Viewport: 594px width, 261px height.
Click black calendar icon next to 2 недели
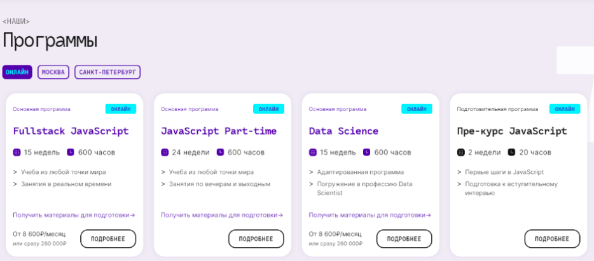(x=460, y=152)
